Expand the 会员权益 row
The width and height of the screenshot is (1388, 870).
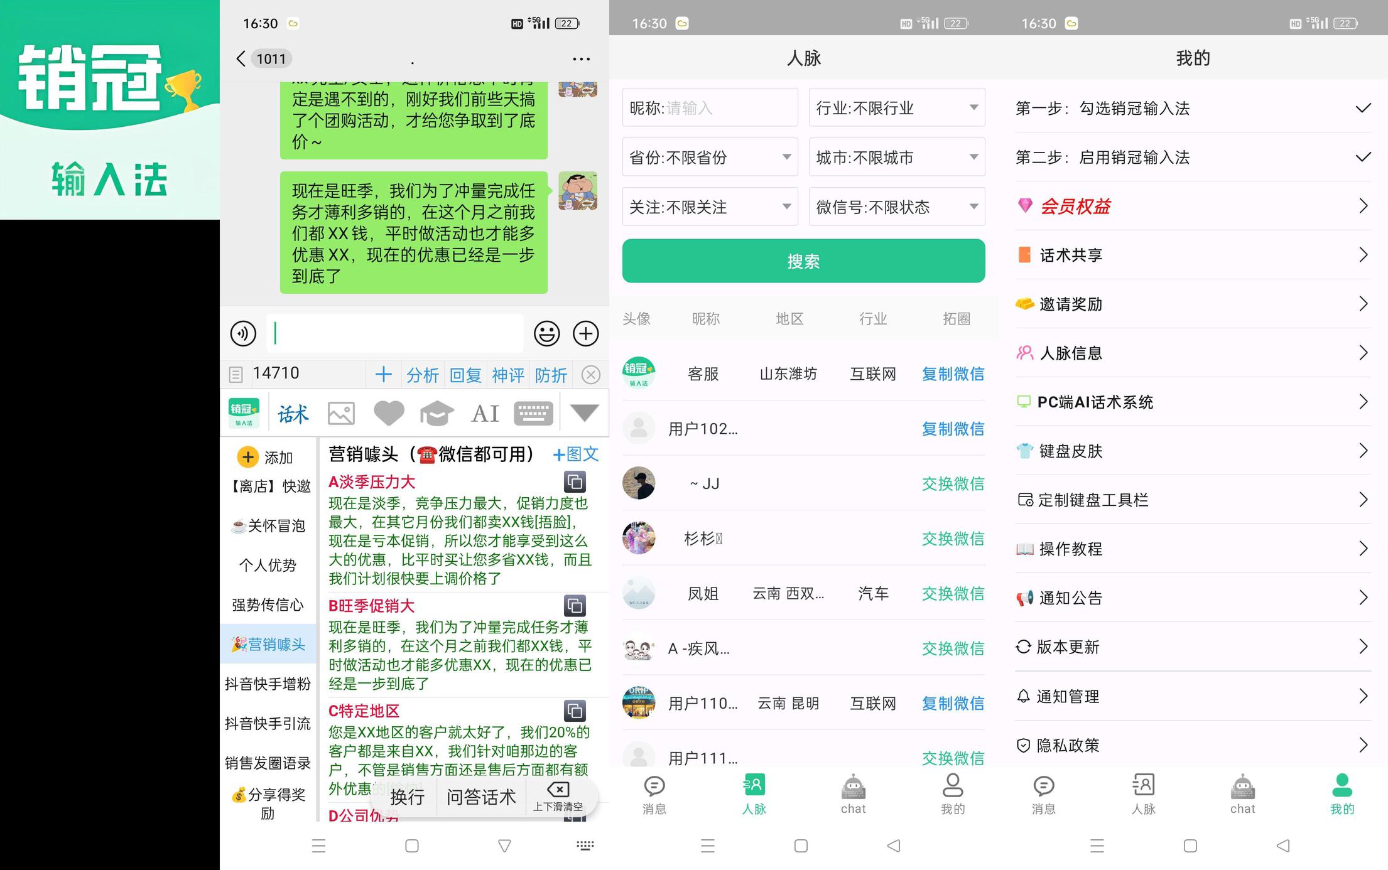[x=1193, y=206]
